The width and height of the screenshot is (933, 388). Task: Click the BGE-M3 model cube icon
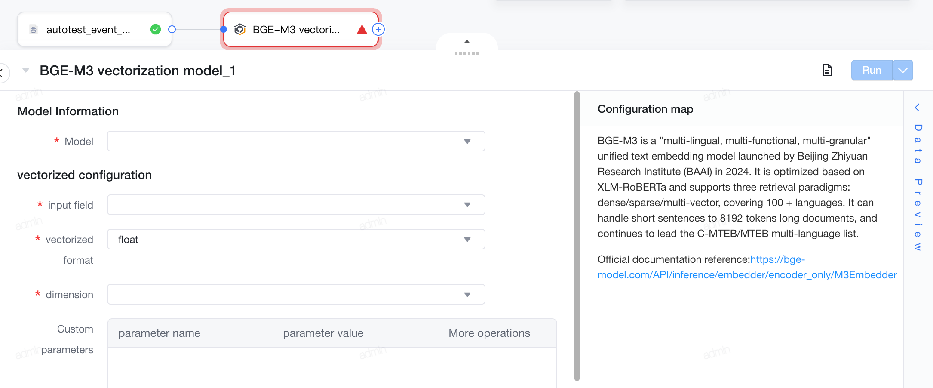point(240,29)
